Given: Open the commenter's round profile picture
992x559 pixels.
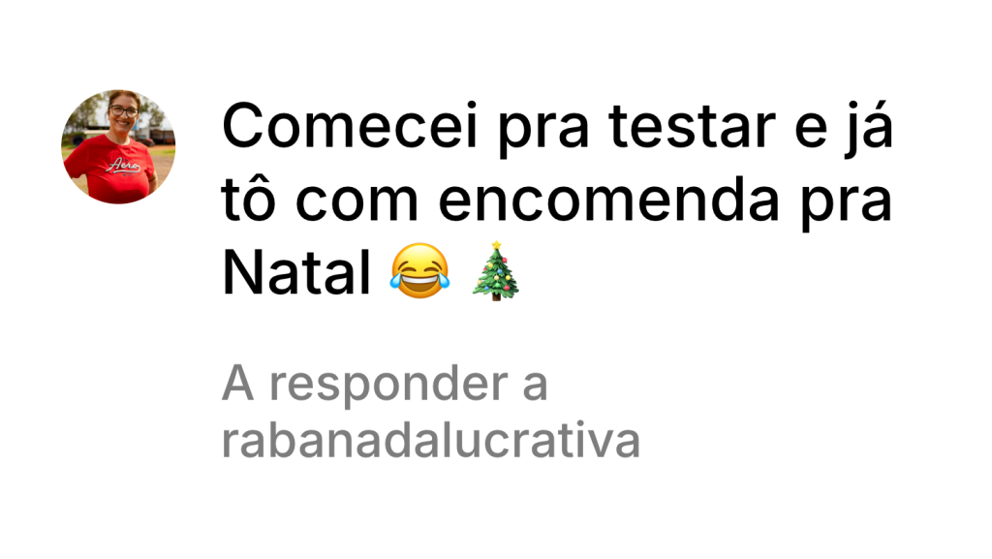Looking at the screenshot, I should pyautogui.click(x=118, y=146).
